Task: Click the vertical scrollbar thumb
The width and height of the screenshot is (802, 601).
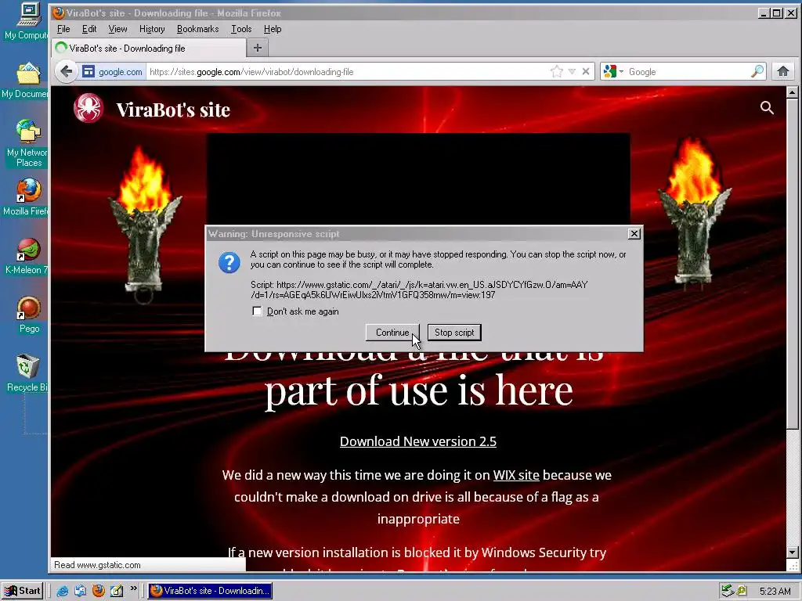Action: tap(793, 264)
